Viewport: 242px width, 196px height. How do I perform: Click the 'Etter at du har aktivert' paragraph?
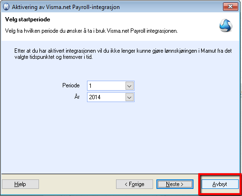coord(123,54)
